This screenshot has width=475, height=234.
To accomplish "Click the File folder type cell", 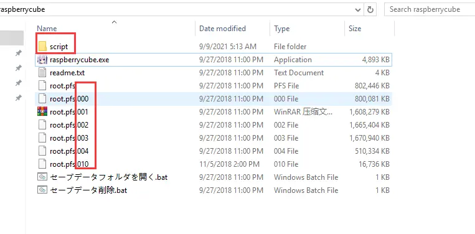I will click(290, 47).
